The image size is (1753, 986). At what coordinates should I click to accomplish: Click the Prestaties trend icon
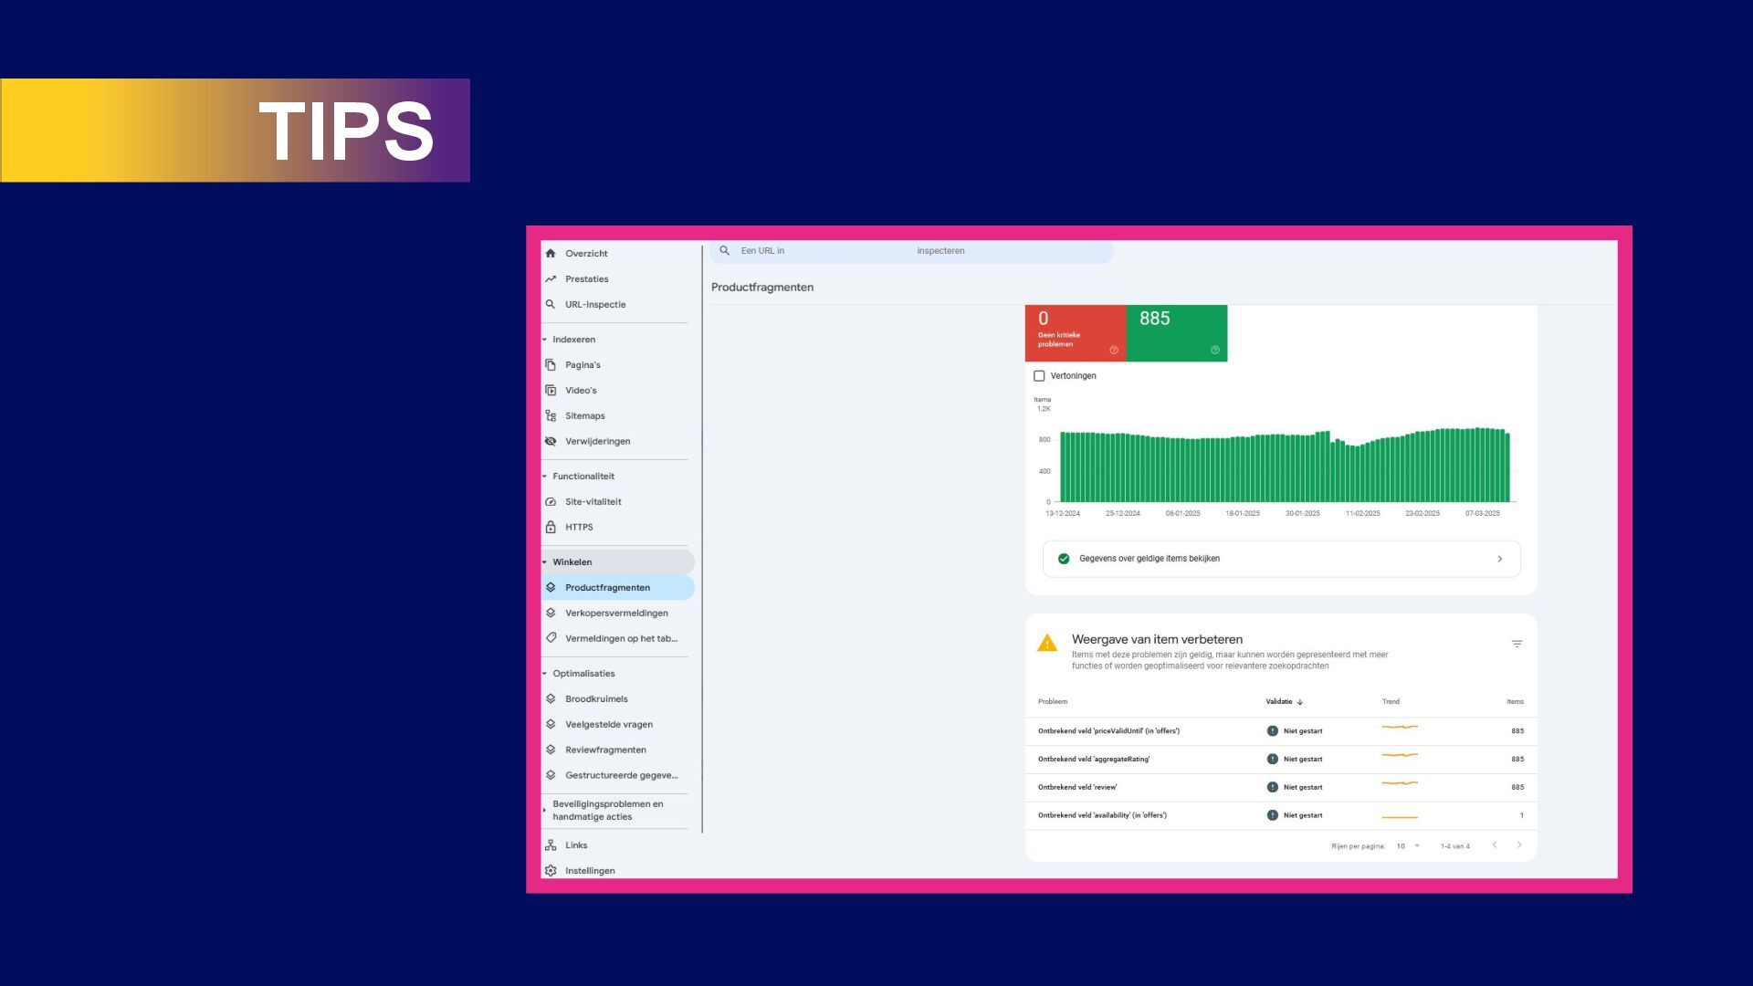pos(551,279)
